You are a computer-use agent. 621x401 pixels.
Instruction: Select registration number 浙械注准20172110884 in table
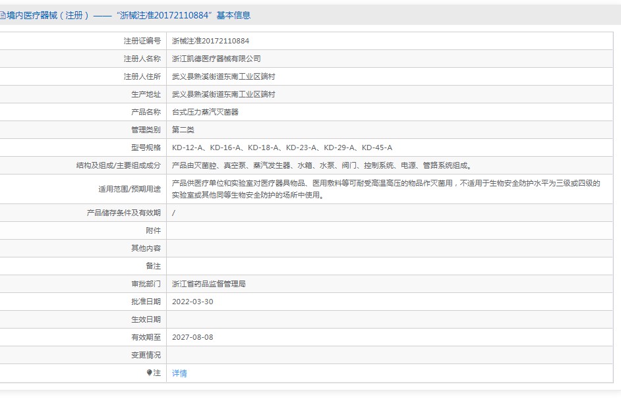[210, 41]
